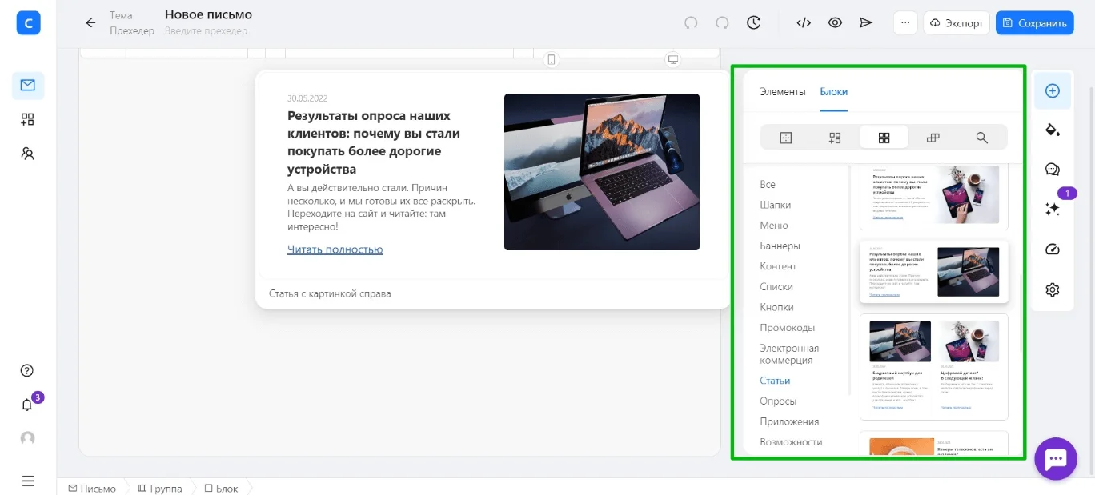The width and height of the screenshot is (1095, 495).
Task: Open settings gear in right sidebar
Action: (1053, 289)
